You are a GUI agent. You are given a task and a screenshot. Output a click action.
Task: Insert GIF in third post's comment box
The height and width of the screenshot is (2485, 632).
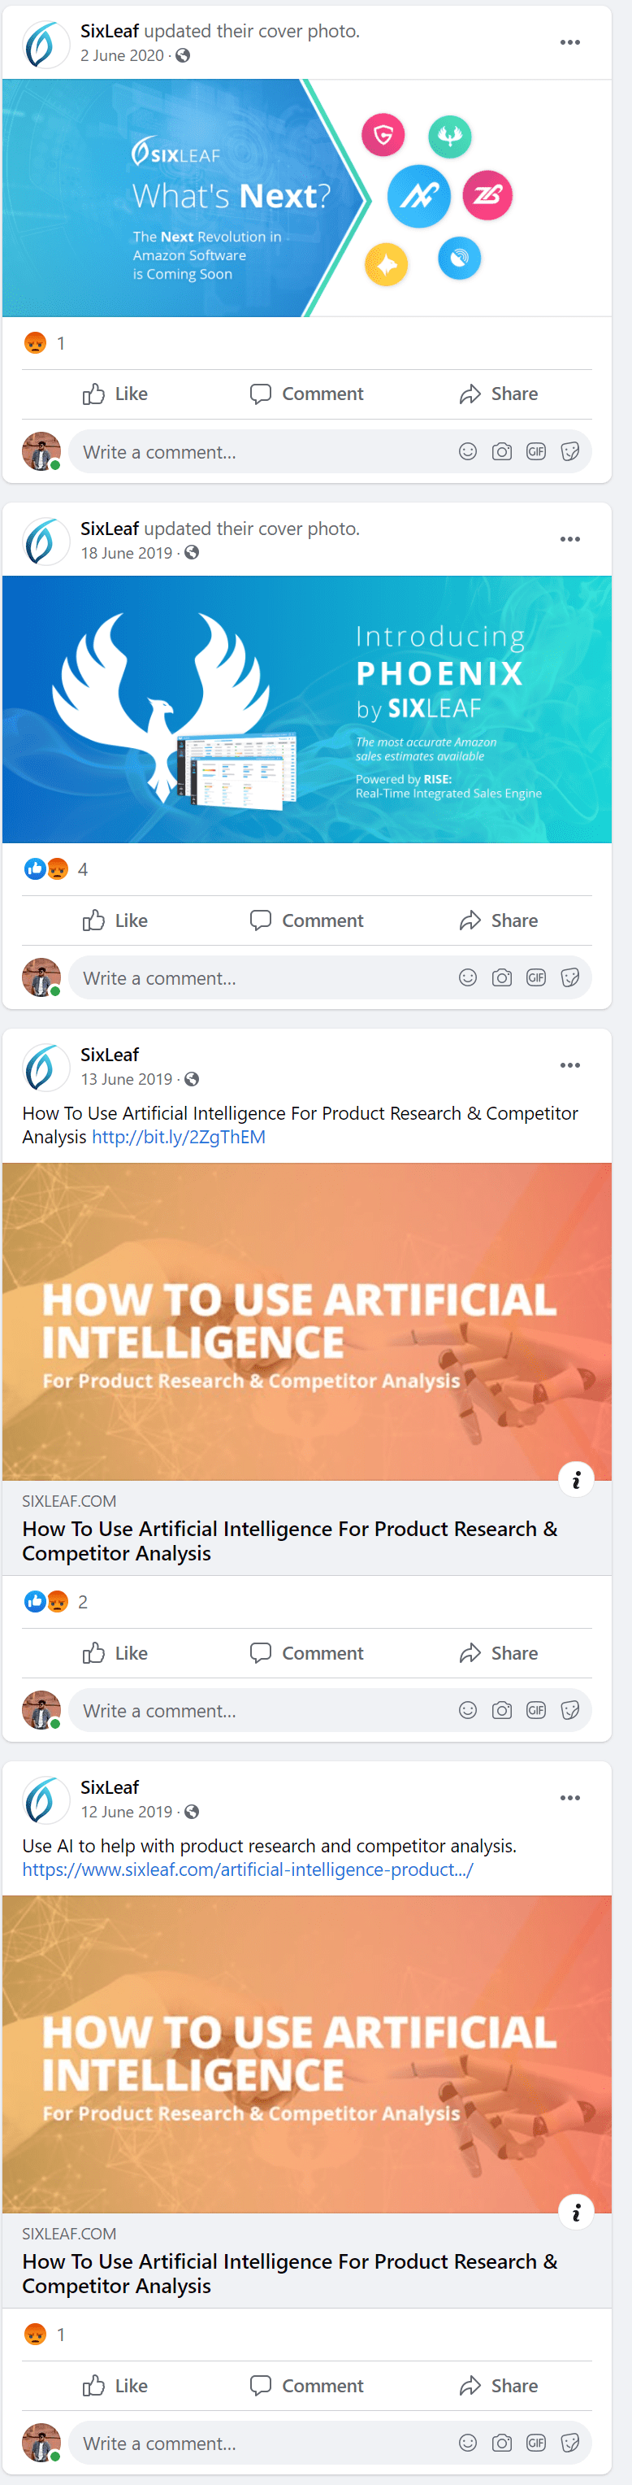535,1710
